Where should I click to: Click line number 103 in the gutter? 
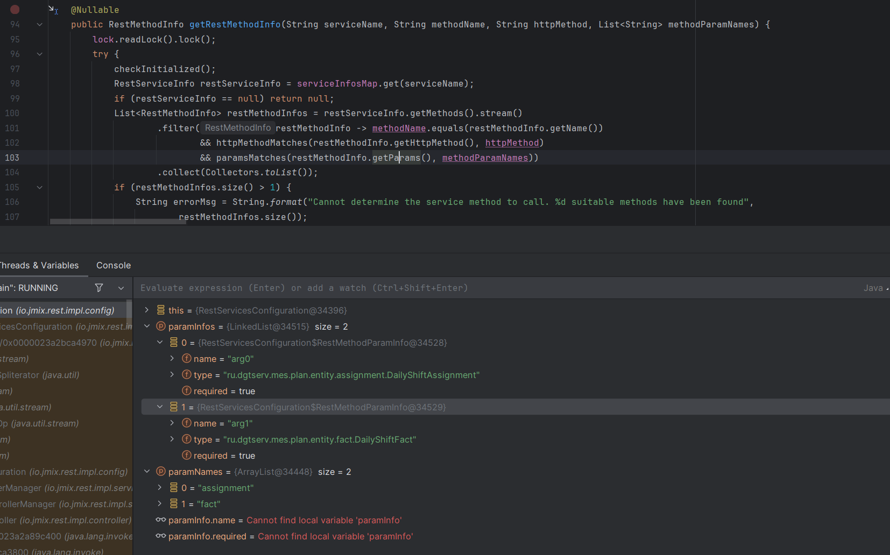[12, 158]
